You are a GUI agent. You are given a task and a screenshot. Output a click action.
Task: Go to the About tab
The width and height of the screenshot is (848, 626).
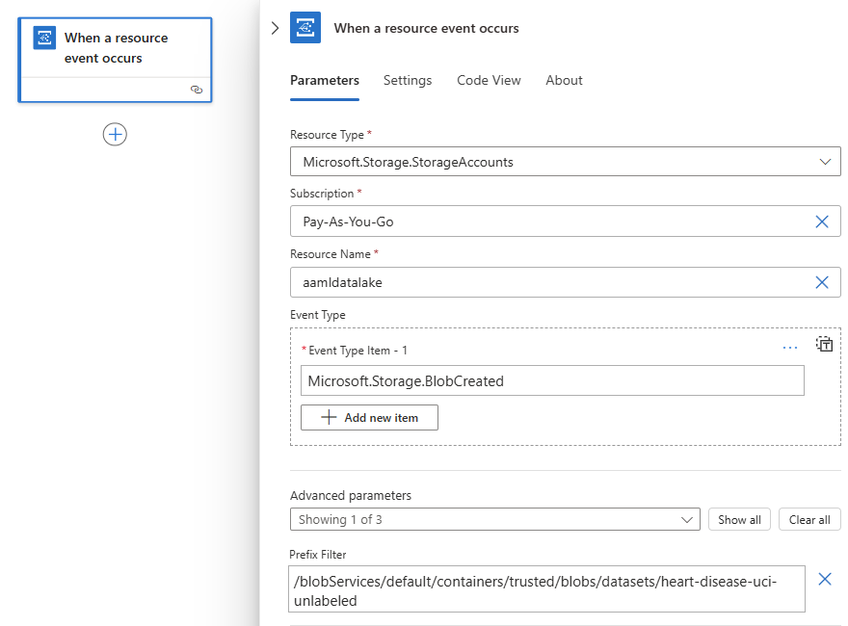coord(564,80)
